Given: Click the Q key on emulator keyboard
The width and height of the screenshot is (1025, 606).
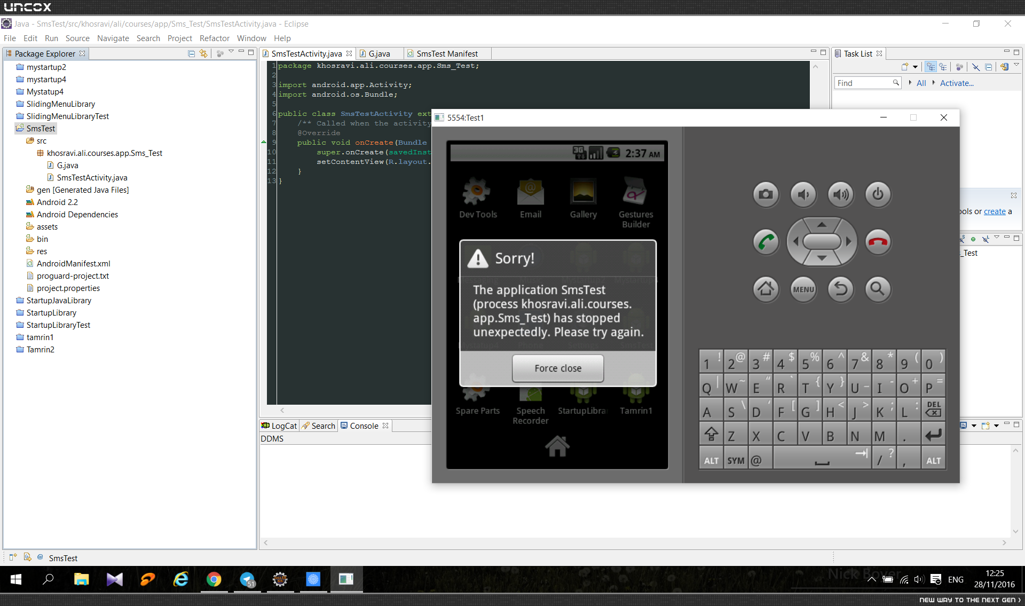Looking at the screenshot, I should click(x=711, y=384).
